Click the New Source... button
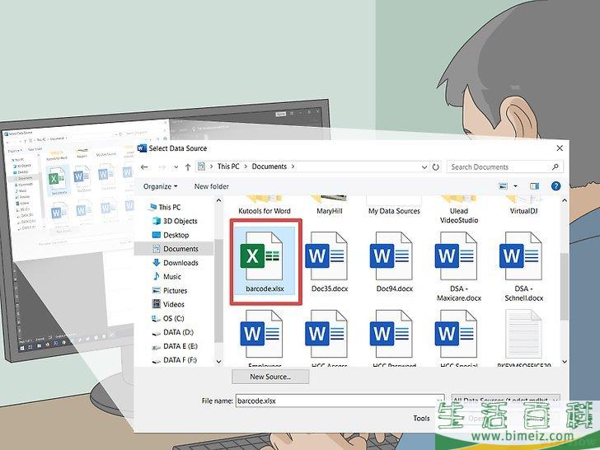The height and width of the screenshot is (450, 600). point(270,377)
